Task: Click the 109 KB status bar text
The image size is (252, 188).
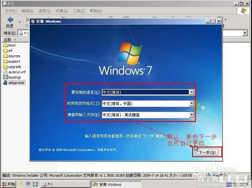Action: 187,175
